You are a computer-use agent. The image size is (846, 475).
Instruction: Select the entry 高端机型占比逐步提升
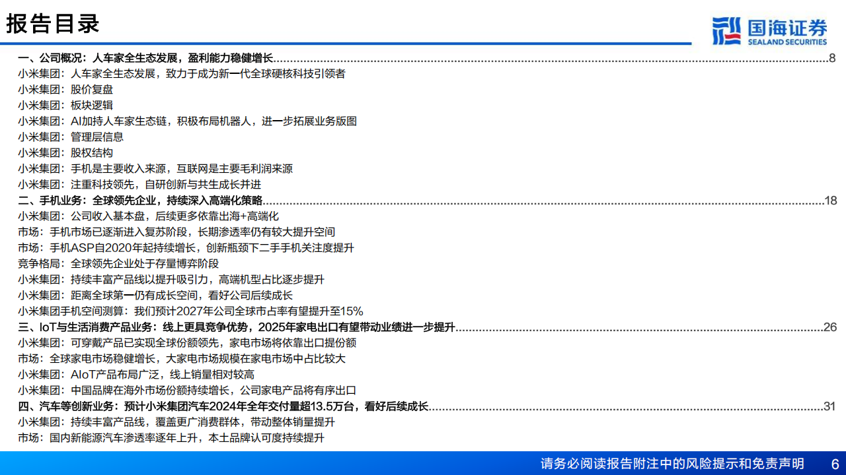[x=171, y=280]
